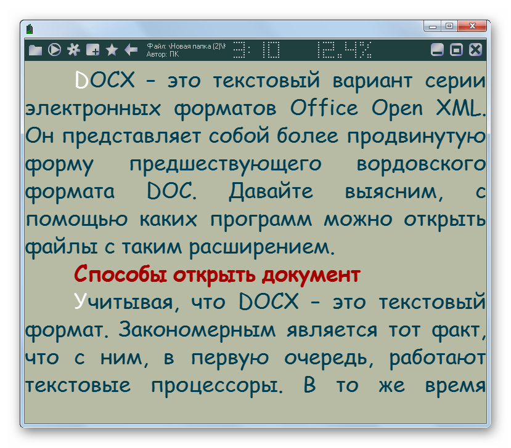Viewport: 511px width, 448px height.
Task: Close the book with the inner X icon
Action: point(475,50)
